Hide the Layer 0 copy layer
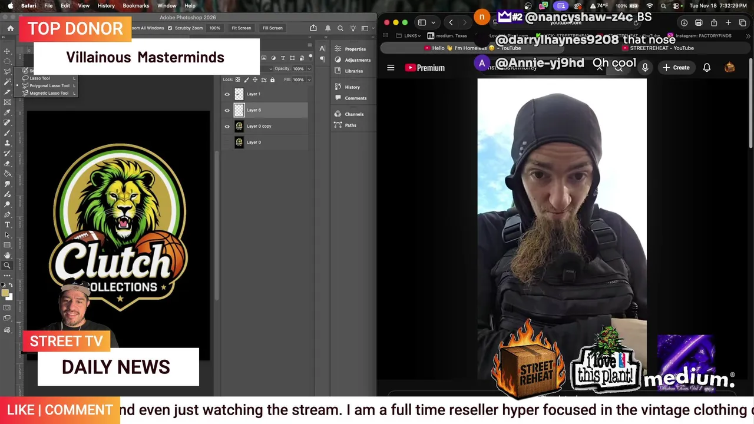Viewport: 754px width, 424px height. (227, 126)
